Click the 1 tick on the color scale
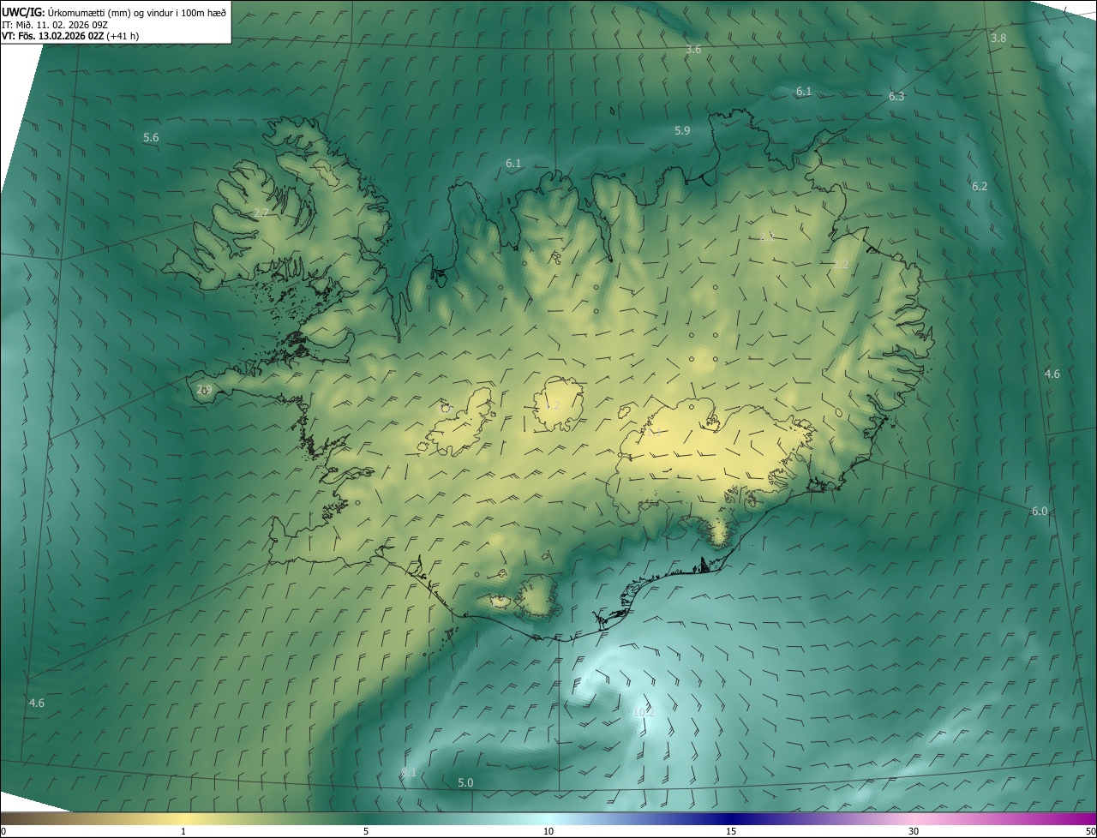Screen dimensions: 1097x838 [x=183, y=830]
